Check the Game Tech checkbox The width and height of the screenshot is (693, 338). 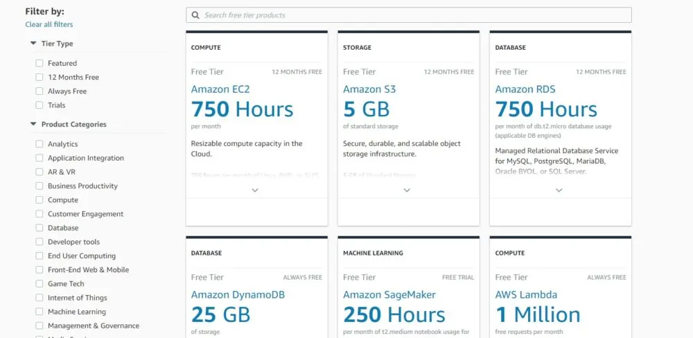click(x=40, y=284)
